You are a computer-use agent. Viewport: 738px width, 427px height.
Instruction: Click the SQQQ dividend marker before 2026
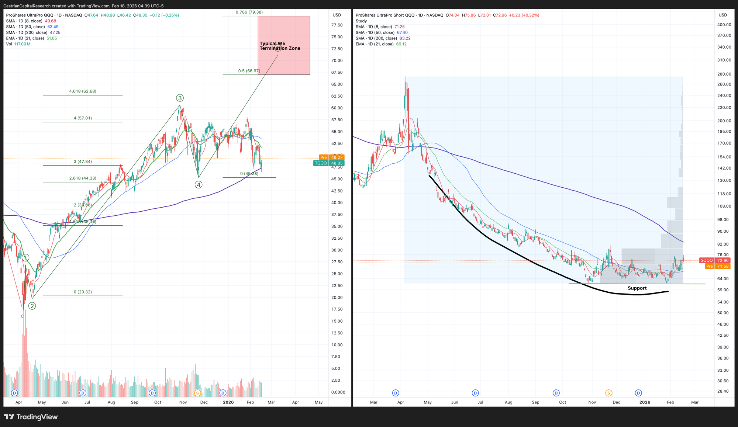pyautogui.click(x=639, y=393)
